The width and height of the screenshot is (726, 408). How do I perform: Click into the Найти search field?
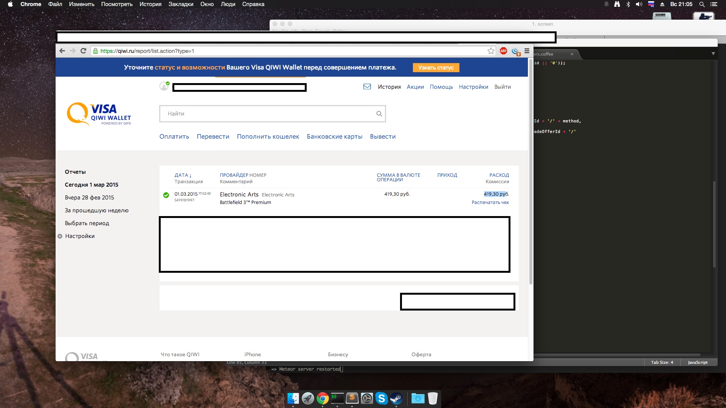point(265,114)
